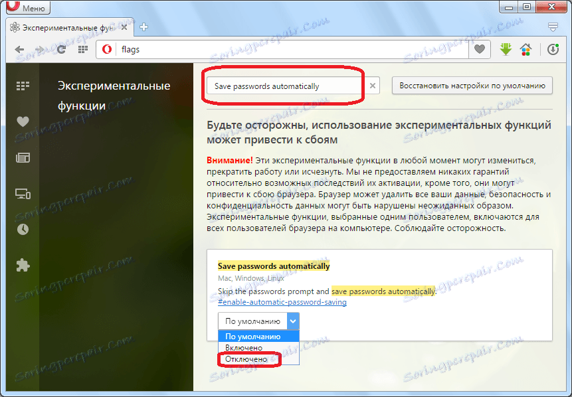Image resolution: width=572 pixels, height=397 pixels.
Task: Open the tab menu icon at right
Action: (x=553, y=27)
